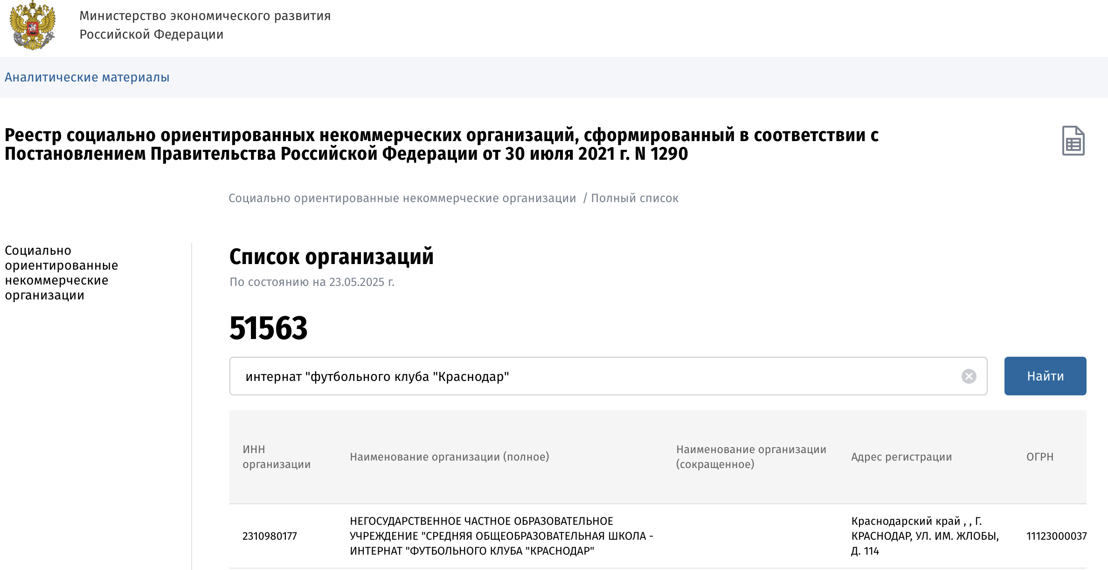The image size is (1108, 570).
Task: Click the Найти search button
Action: (1045, 376)
